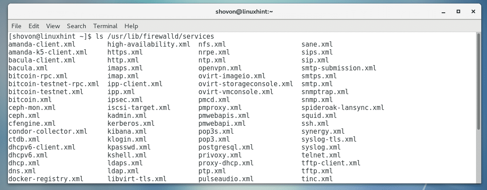Open the Help menu

coord(131,26)
